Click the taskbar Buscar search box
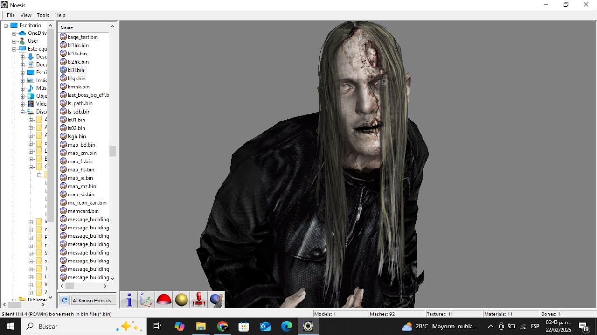The height and width of the screenshot is (335, 597). pos(84,327)
